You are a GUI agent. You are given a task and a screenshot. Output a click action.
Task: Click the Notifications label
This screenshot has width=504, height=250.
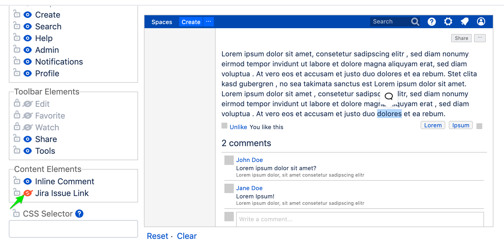click(59, 62)
